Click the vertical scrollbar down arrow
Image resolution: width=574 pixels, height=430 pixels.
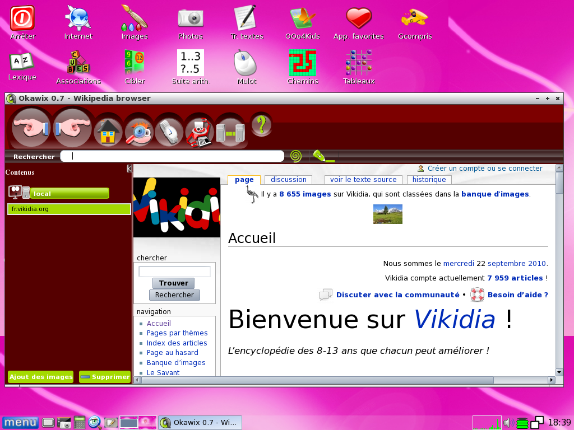pos(559,372)
